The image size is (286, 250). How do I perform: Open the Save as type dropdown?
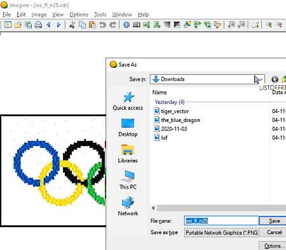click(221, 233)
